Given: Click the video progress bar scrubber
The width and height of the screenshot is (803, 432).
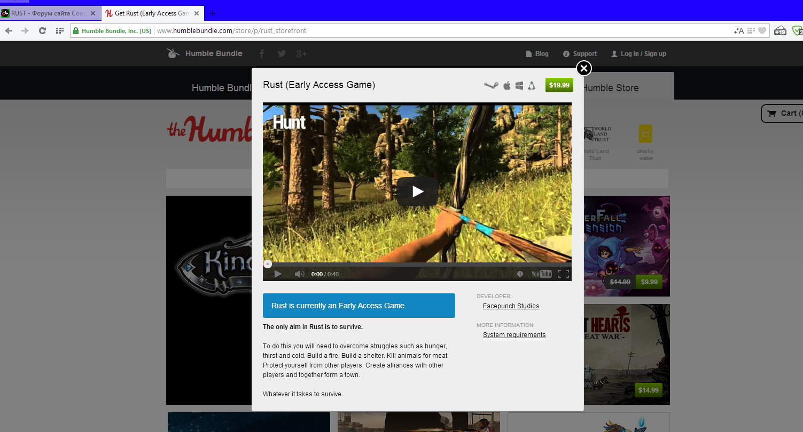Looking at the screenshot, I should 268,264.
